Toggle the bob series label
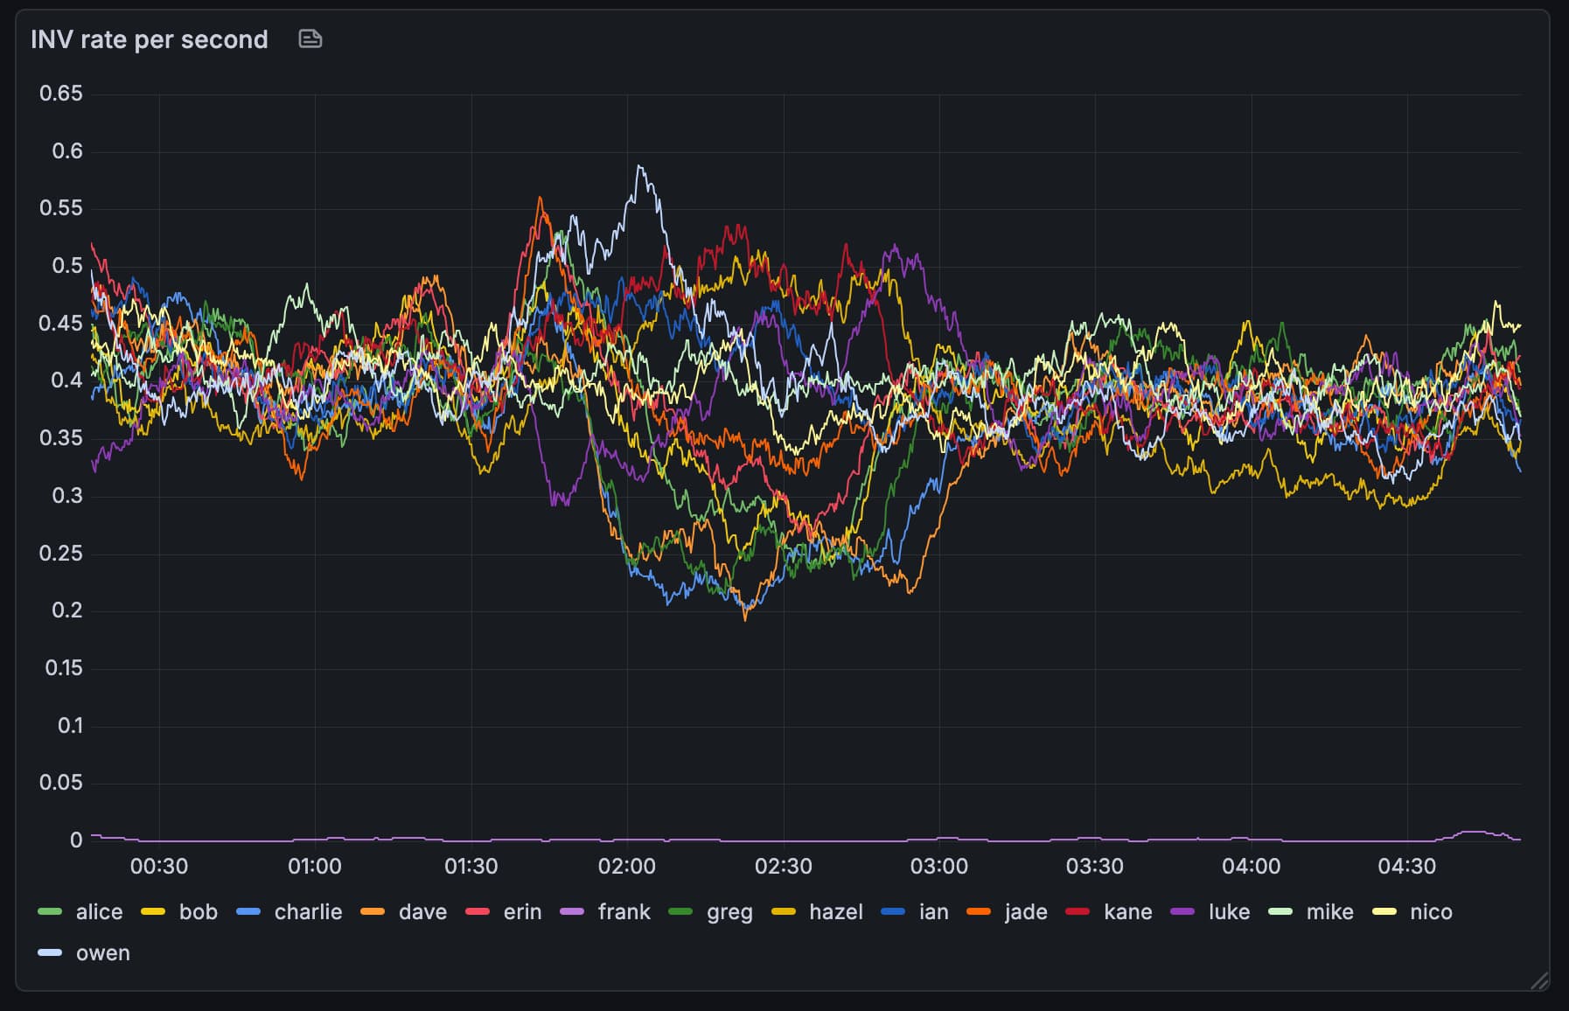 tap(198, 912)
